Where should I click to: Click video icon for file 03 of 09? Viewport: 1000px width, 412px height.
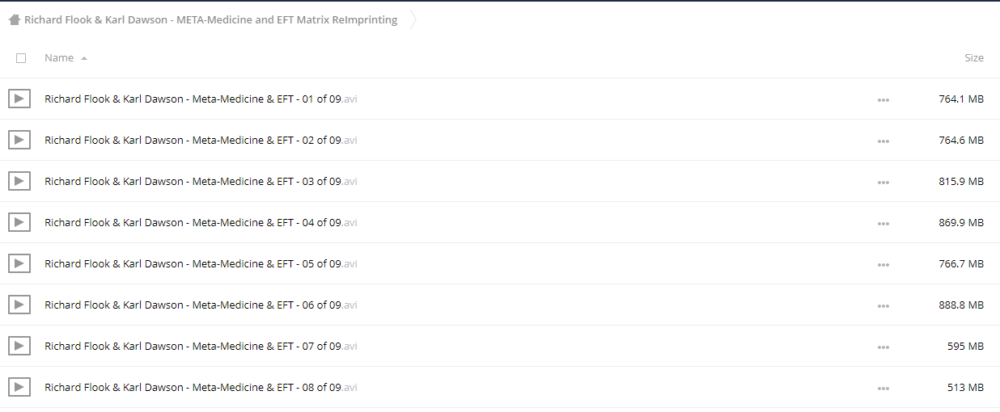coord(19,181)
